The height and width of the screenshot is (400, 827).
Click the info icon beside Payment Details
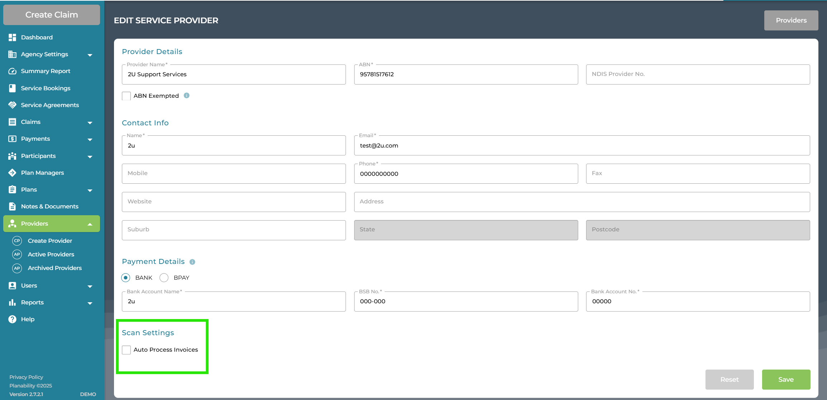click(x=192, y=262)
